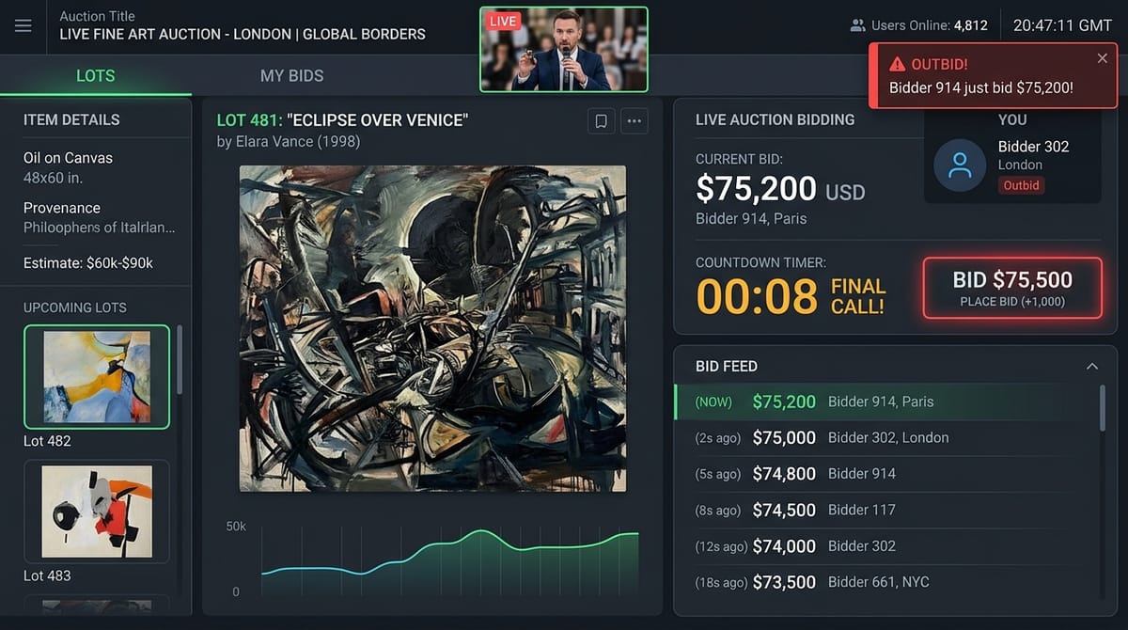Open the hamburger menu
This screenshot has height=630, width=1128.
23,25
